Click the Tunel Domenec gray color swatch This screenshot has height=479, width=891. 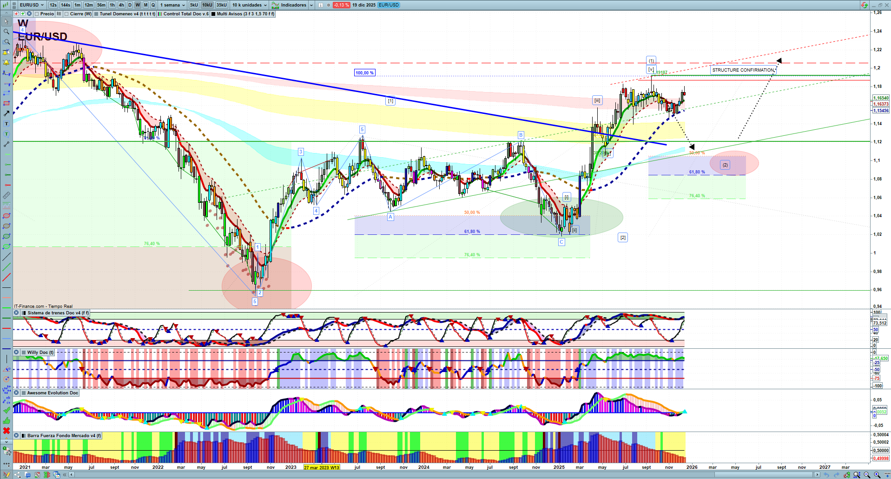click(96, 14)
